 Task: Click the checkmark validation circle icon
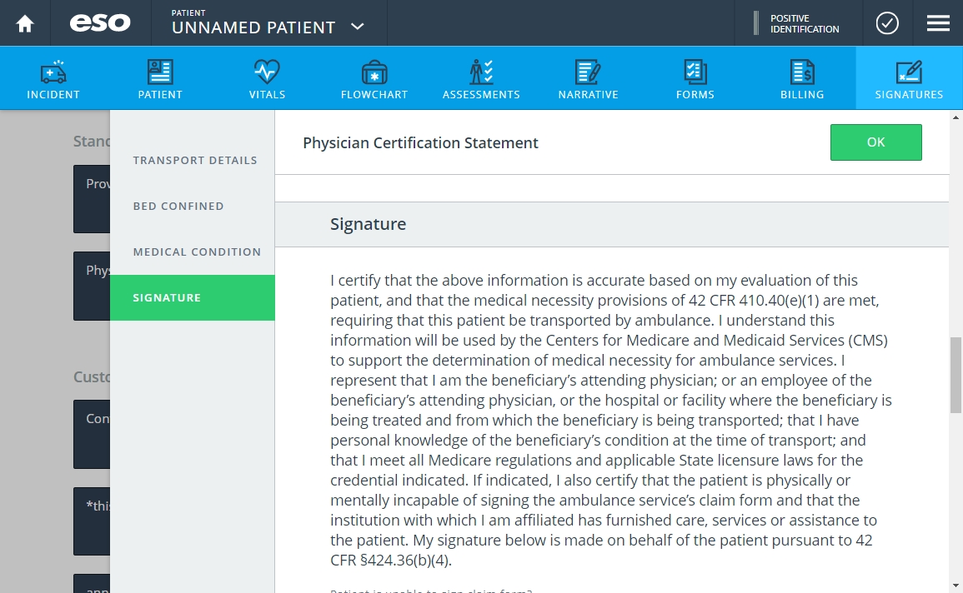tap(887, 23)
